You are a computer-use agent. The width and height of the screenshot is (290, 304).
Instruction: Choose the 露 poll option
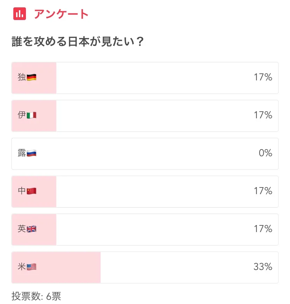click(x=145, y=154)
